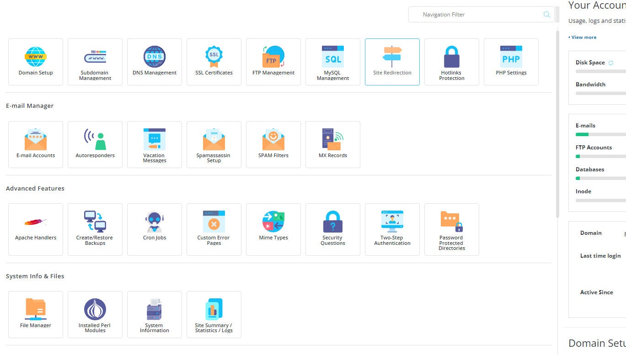The height and width of the screenshot is (355, 626).
Task: Open Domain Setup
Action: [x=35, y=62]
